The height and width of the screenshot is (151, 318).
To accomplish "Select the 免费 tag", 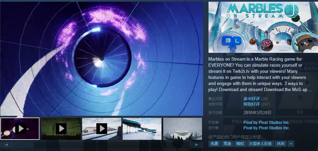I will click(x=214, y=144).
